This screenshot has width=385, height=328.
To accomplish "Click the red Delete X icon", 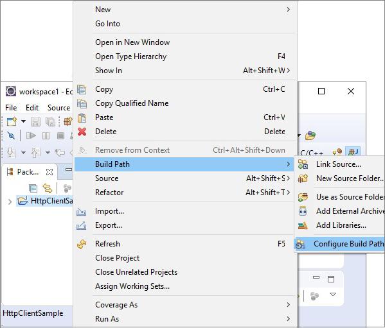I will 82,132.
